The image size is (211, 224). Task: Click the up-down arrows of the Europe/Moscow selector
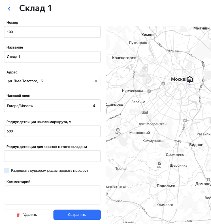pos(94,106)
